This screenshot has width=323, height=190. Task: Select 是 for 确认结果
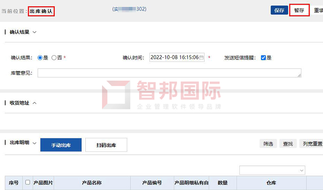tap(40, 58)
